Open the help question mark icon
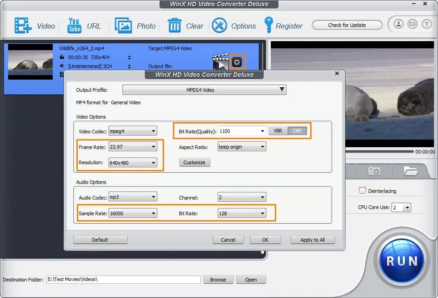This screenshot has width=438, height=298. click(x=426, y=24)
